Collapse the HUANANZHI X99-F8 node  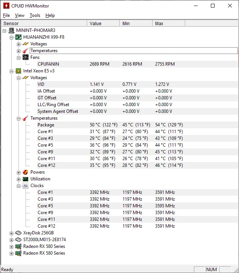[12, 37]
